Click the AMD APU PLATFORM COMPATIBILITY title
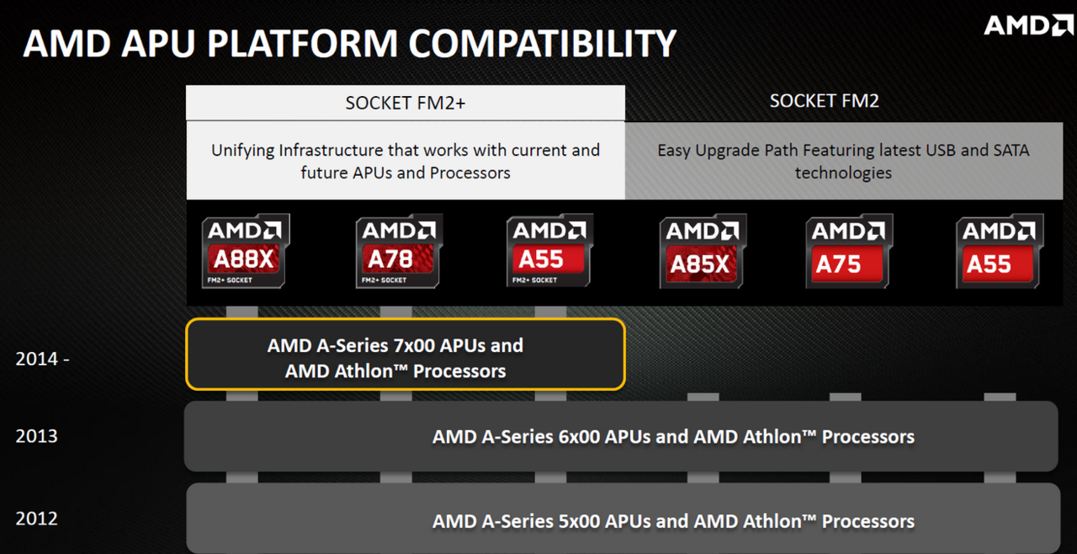This screenshot has width=1077, height=554. 349,44
